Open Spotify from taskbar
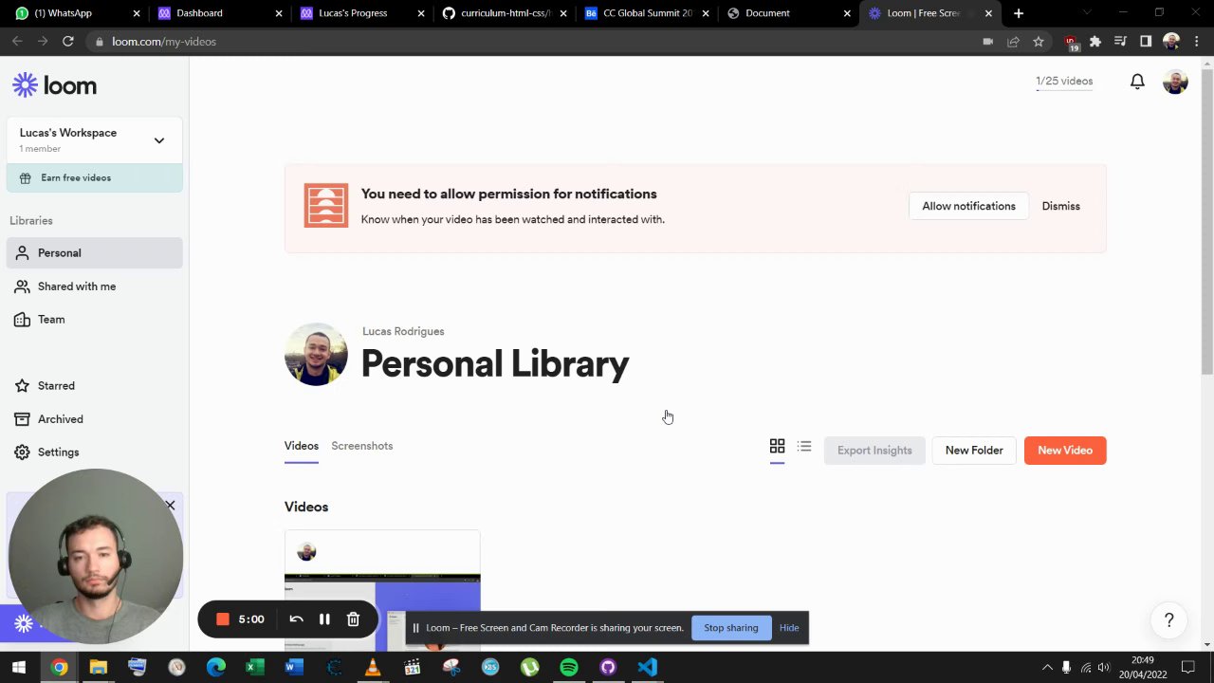 (x=569, y=667)
